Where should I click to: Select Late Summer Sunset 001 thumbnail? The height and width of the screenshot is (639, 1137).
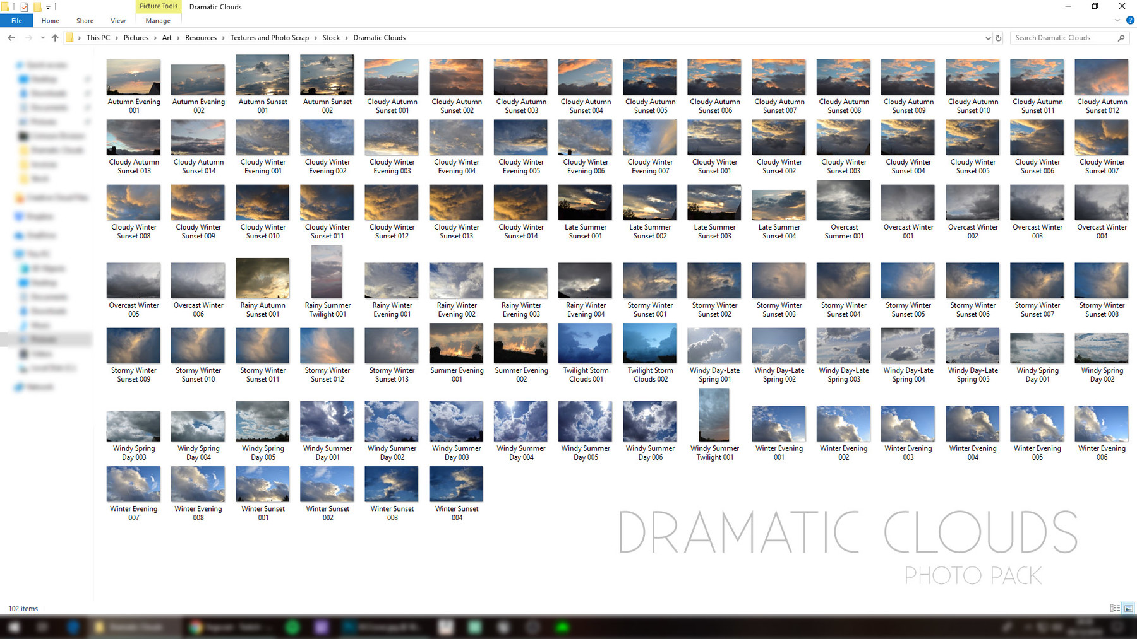click(586, 202)
